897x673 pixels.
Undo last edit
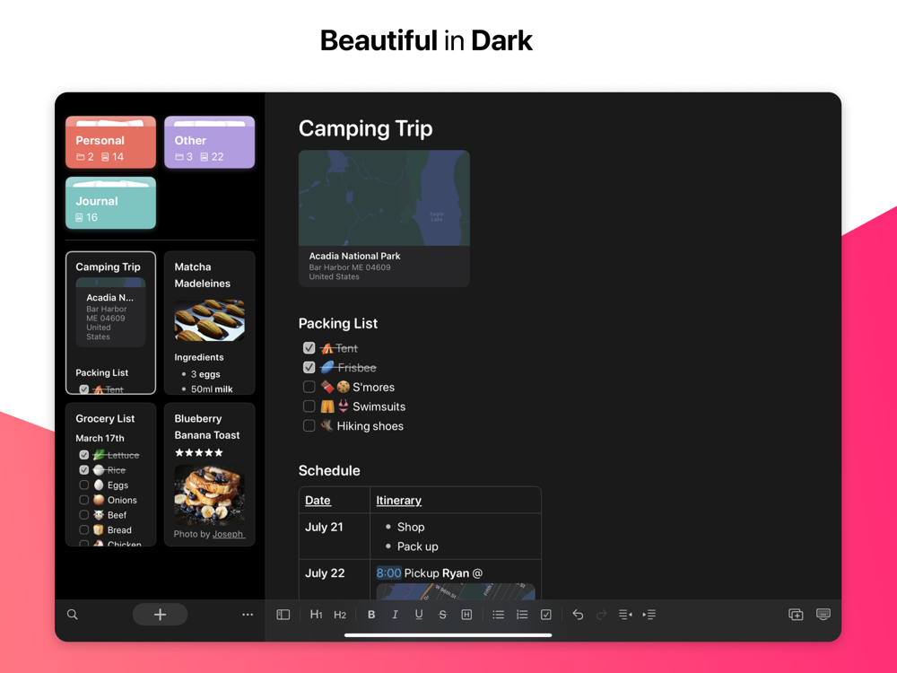(578, 614)
